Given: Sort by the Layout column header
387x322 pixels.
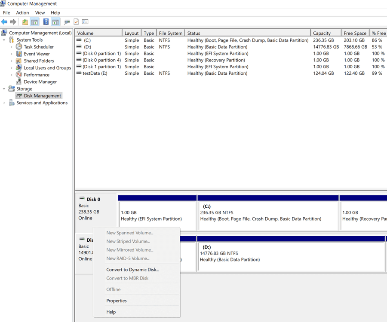Looking at the screenshot, I should (132, 33).
